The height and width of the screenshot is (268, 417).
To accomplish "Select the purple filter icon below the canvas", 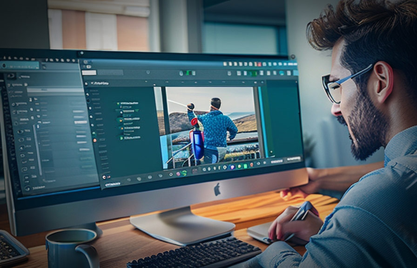I will 232,167.
